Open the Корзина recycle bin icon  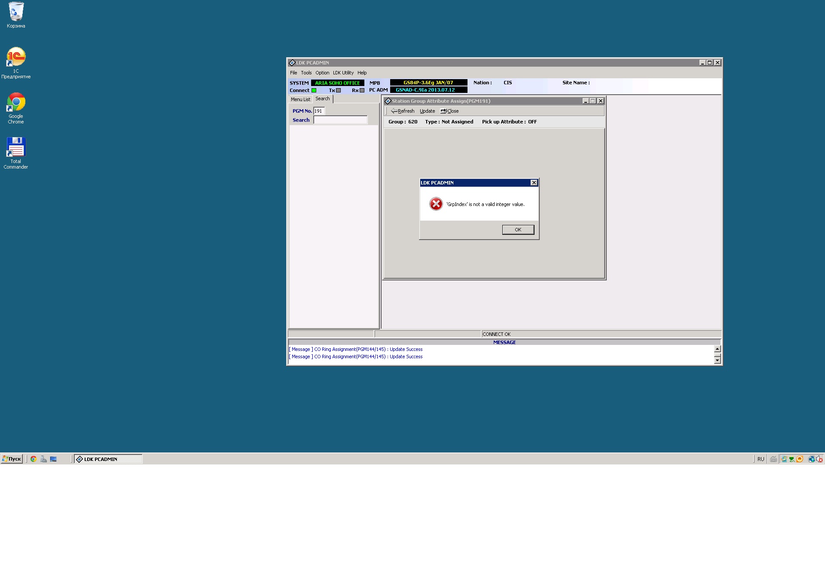point(16,12)
